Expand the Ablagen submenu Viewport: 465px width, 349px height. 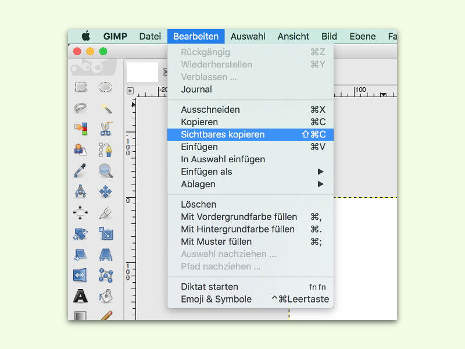[251, 184]
